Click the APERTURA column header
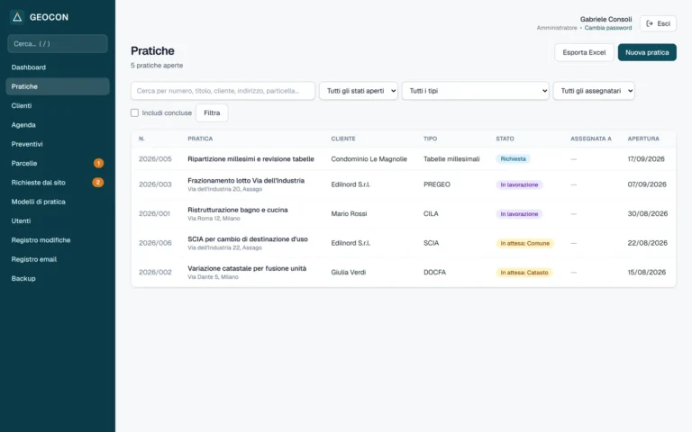The width and height of the screenshot is (692, 432). [643, 139]
